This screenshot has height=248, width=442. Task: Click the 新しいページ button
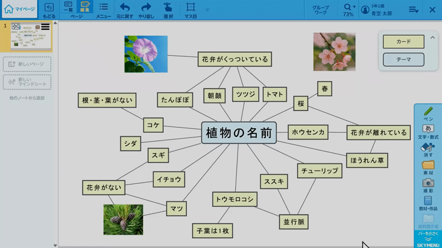coord(27,64)
